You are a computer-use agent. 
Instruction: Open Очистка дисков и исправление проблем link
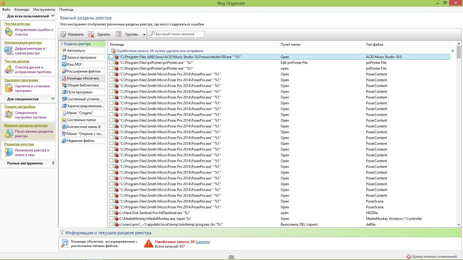coord(33,70)
